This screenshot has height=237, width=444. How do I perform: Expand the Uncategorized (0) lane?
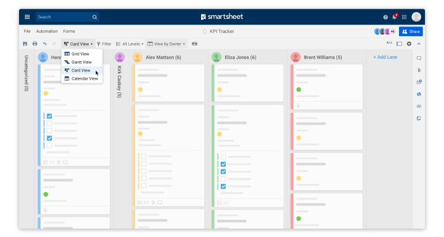[27, 73]
